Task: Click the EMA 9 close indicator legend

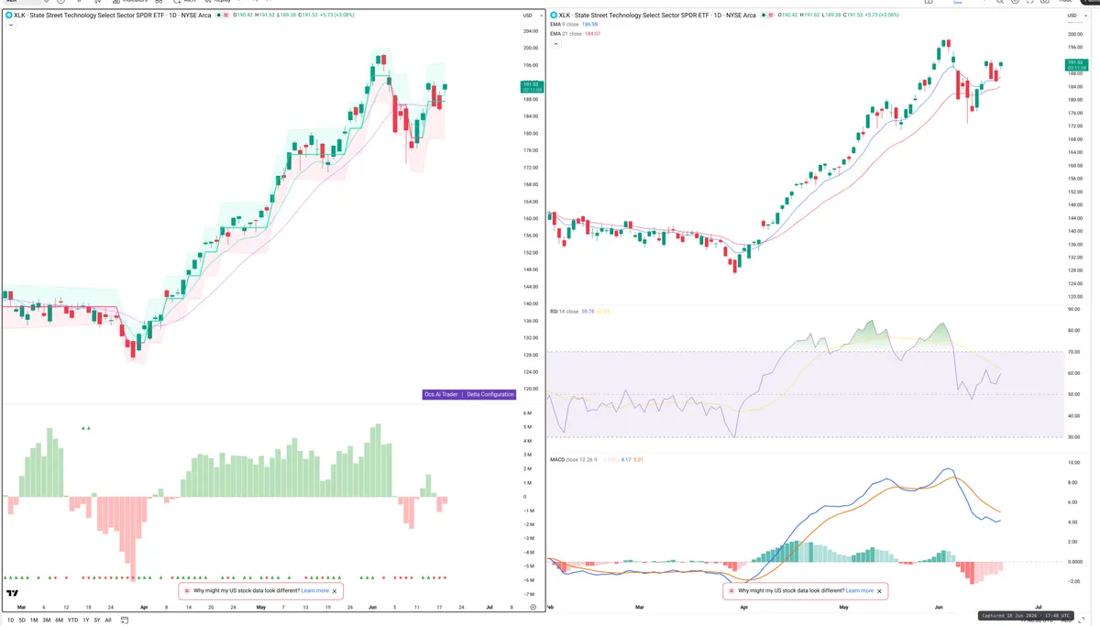Action: [564, 24]
